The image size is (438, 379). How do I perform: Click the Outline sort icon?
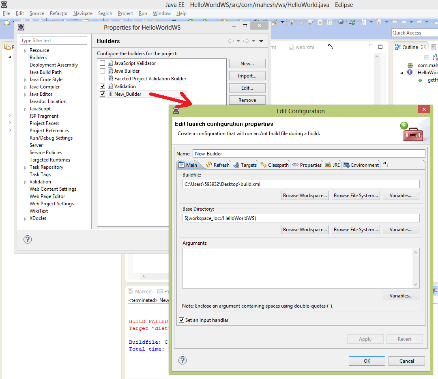coord(435,57)
